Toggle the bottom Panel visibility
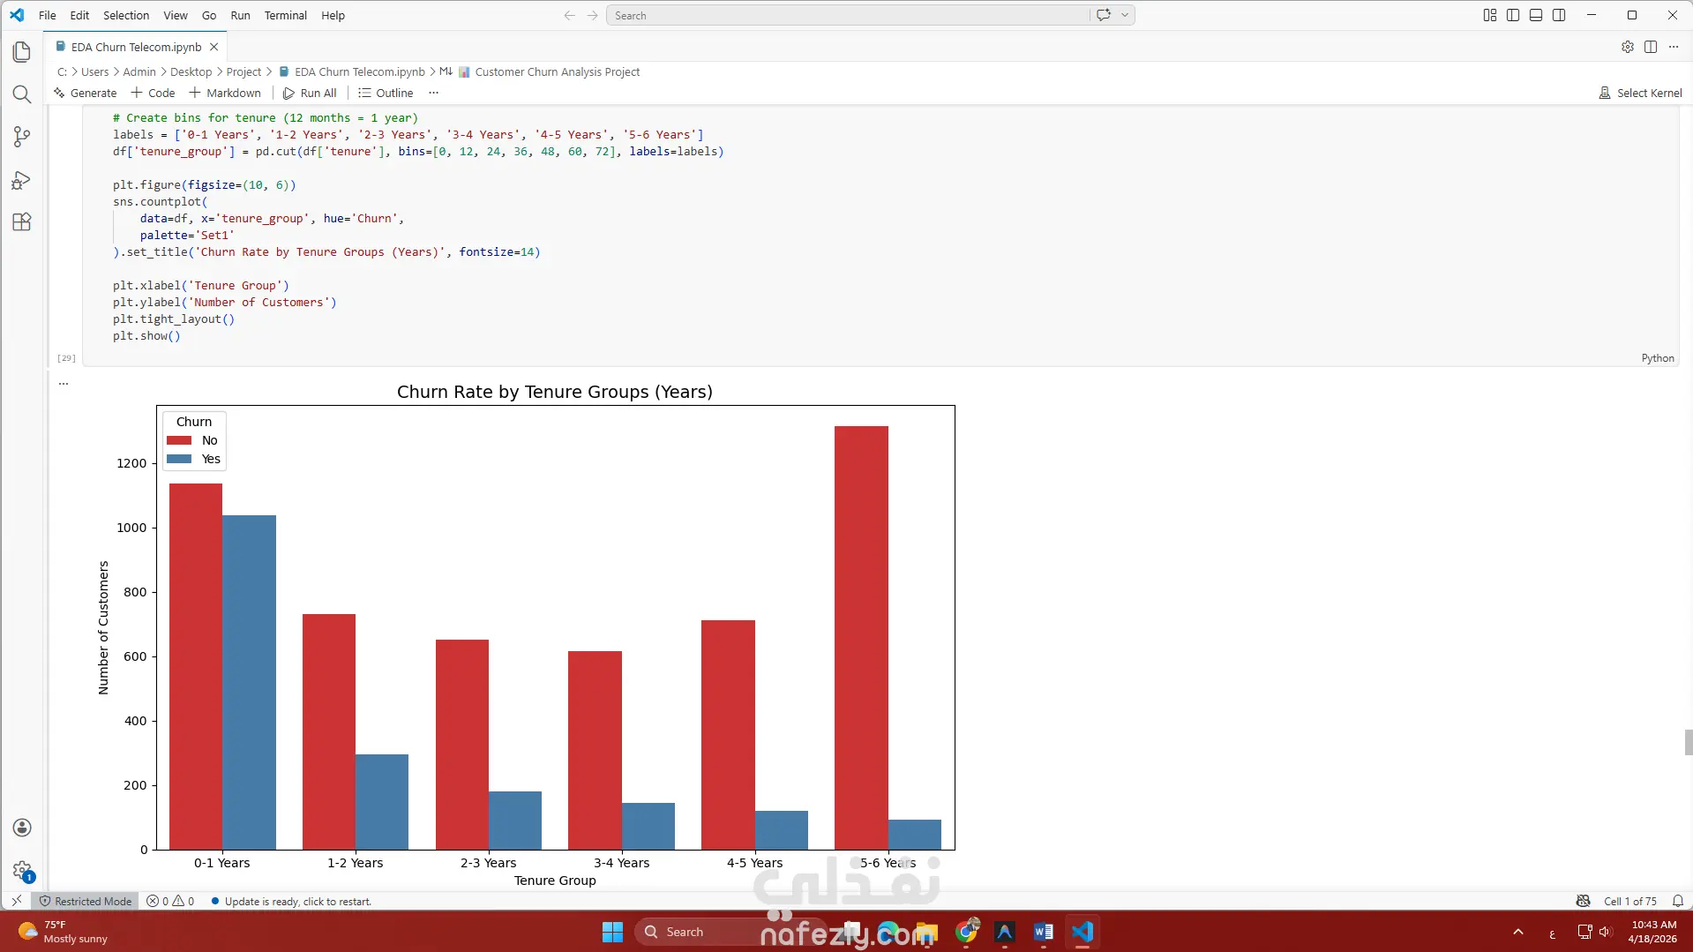The image size is (1693, 952). pos(1536,15)
